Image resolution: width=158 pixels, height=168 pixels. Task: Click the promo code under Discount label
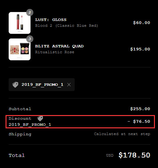pyautogui.click(x=30, y=125)
